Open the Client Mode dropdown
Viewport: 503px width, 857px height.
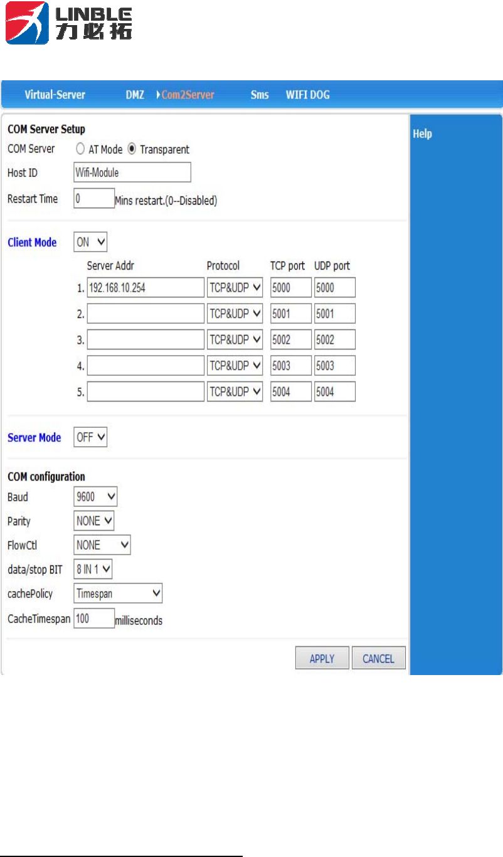pyautogui.click(x=91, y=242)
